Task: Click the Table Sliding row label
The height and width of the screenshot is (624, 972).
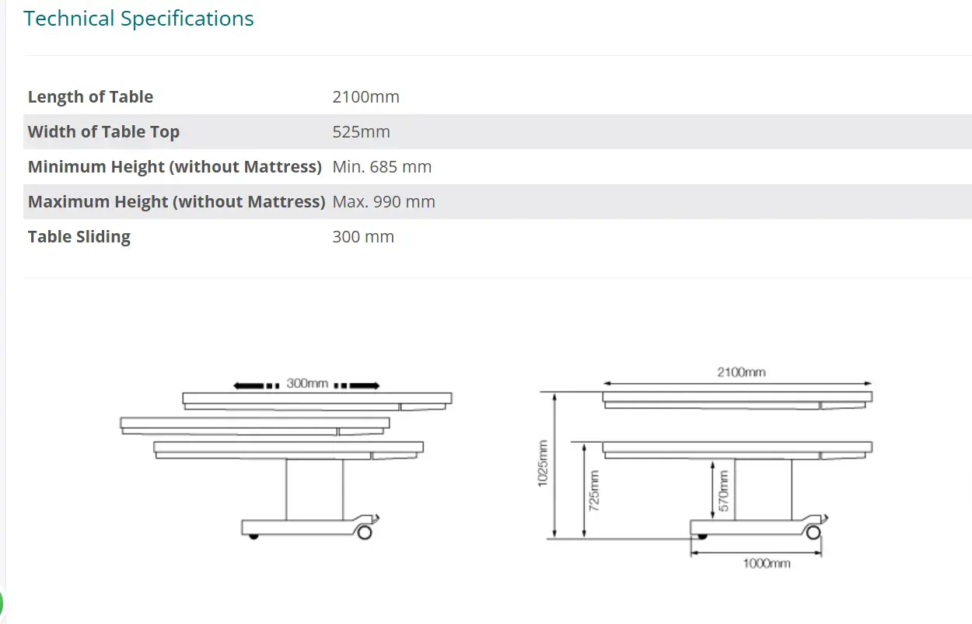Action: [x=79, y=237]
